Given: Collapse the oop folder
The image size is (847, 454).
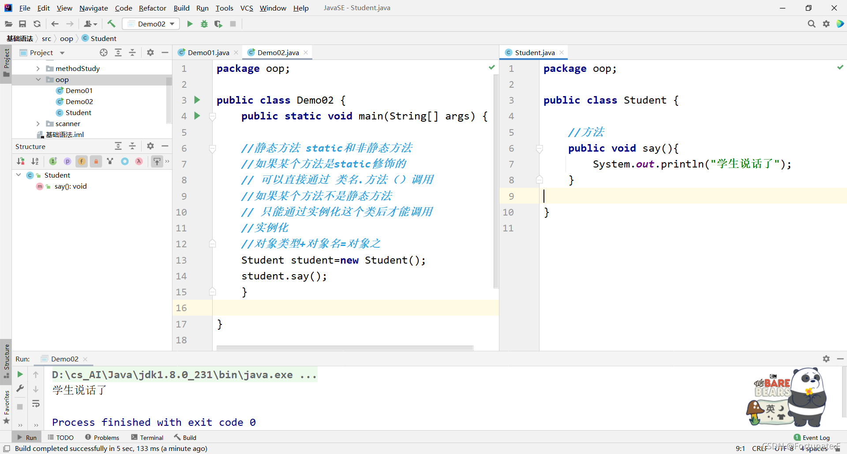Looking at the screenshot, I should point(38,79).
